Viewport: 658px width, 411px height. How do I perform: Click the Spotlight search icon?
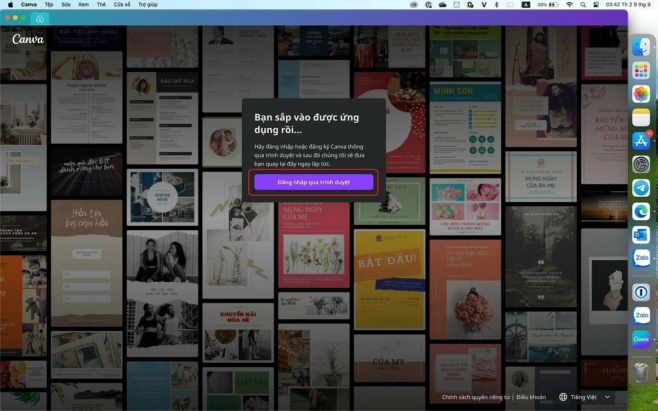583,4
